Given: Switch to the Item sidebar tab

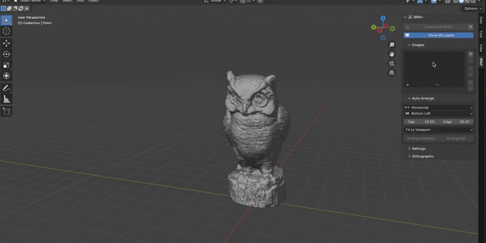Looking at the screenshot, I should tap(481, 21).
